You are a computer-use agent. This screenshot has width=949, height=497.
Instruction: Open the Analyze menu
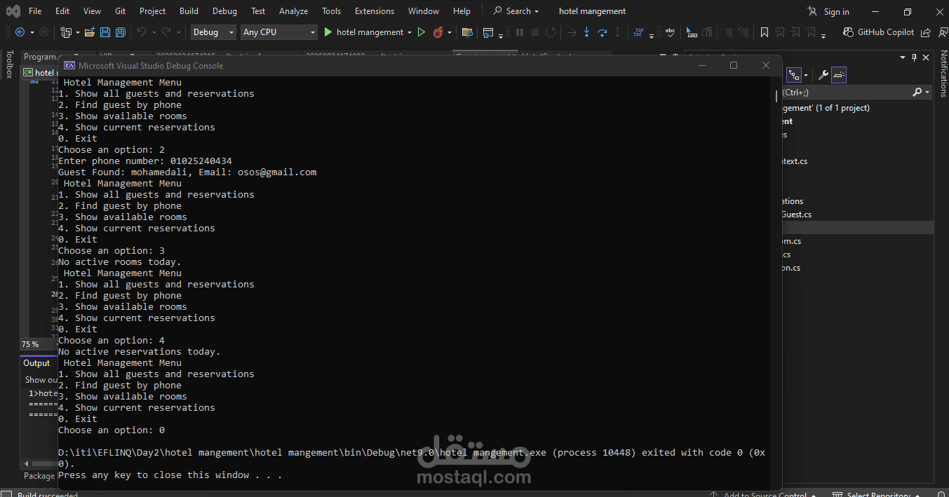tap(293, 11)
